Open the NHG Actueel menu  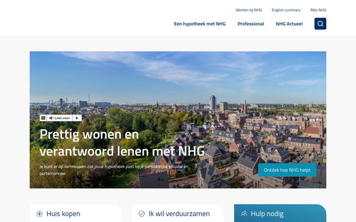[289, 24]
